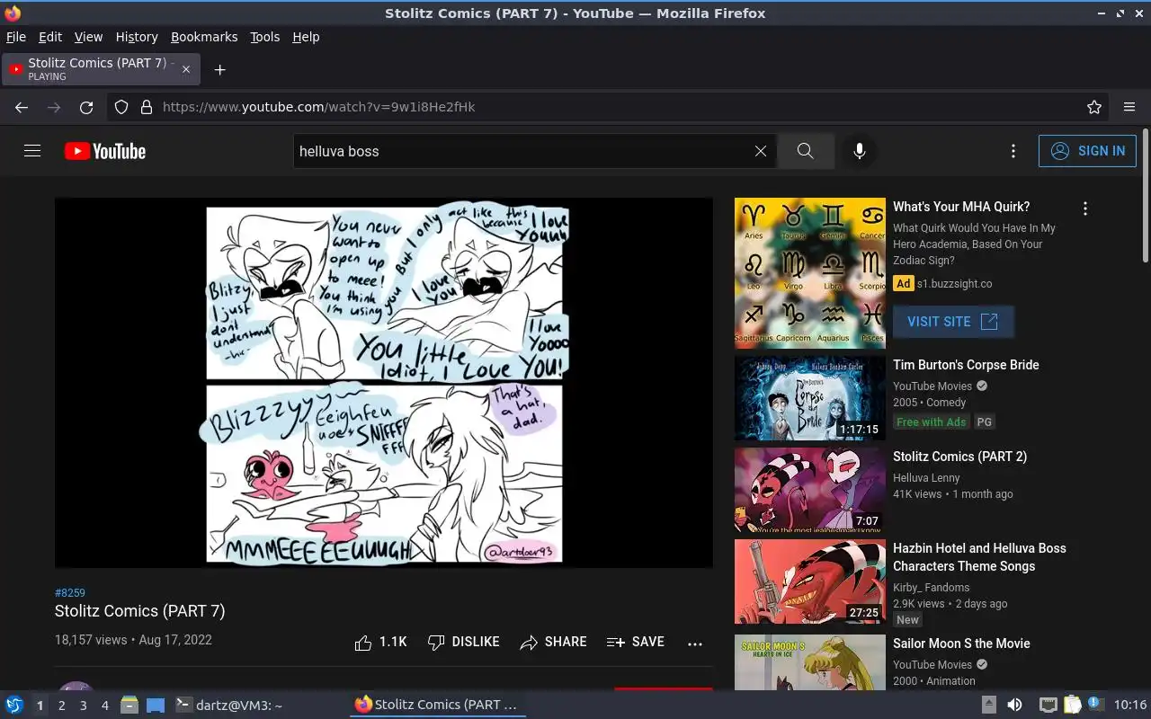
Task: Click the SHARE arrow button
Action: [x=554, y=642]
